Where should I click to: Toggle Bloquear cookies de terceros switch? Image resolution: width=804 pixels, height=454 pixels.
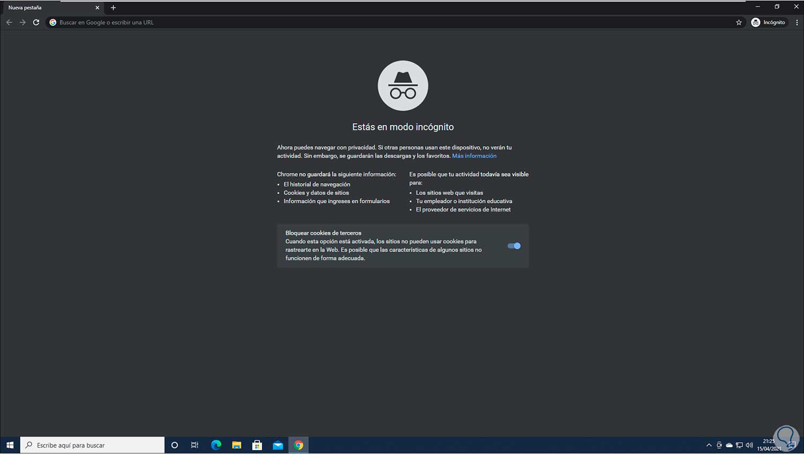click(514, 246)
